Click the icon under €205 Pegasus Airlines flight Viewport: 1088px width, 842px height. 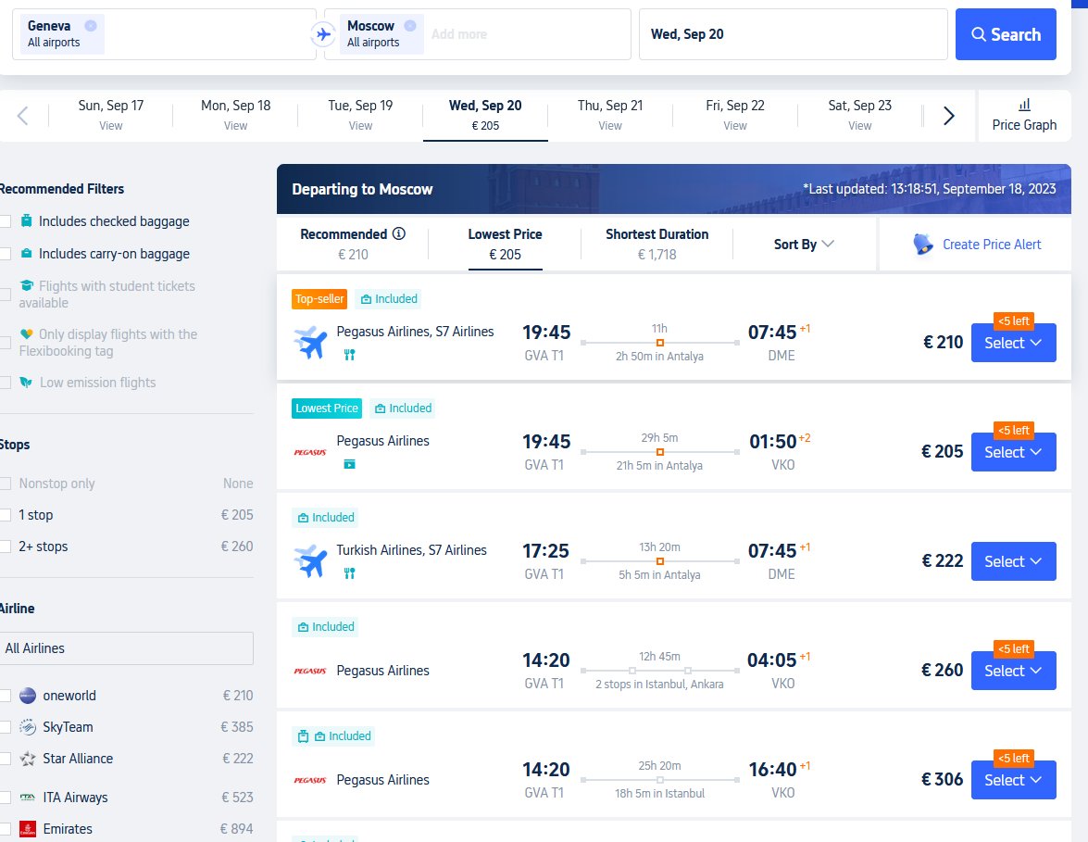pos(350,464)
